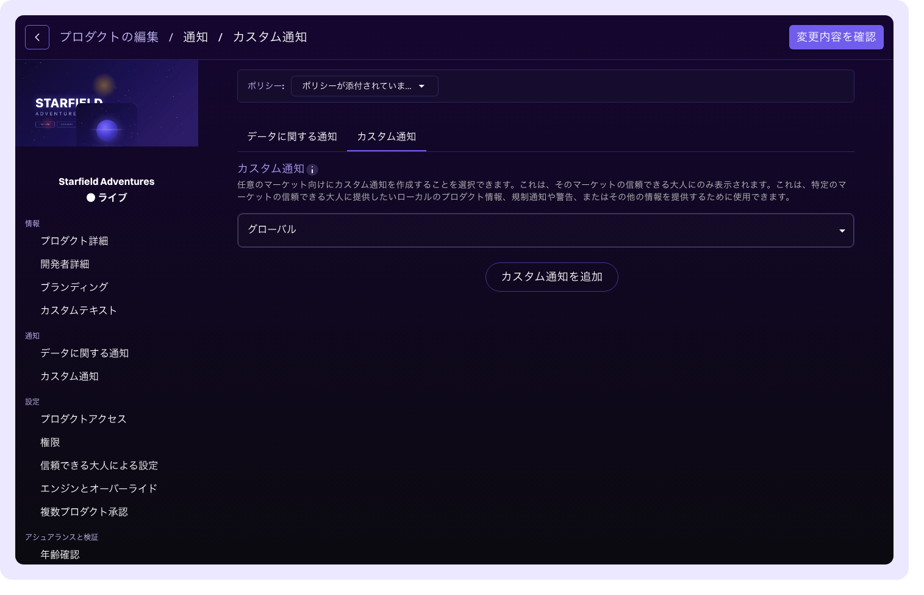
Task: Open 開発者詳細 in sidebar
Action: click(65, 264)
